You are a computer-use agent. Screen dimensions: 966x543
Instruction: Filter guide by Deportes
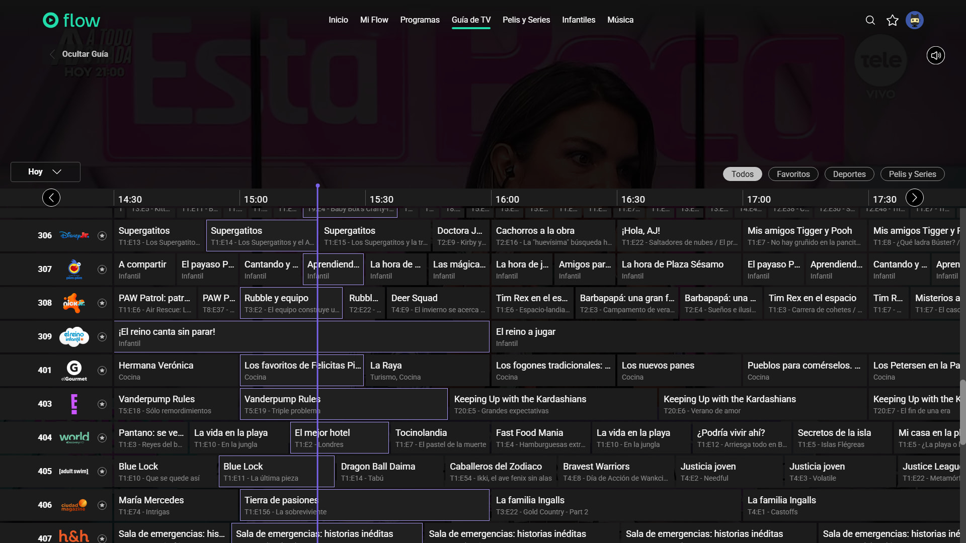point(849,174)
